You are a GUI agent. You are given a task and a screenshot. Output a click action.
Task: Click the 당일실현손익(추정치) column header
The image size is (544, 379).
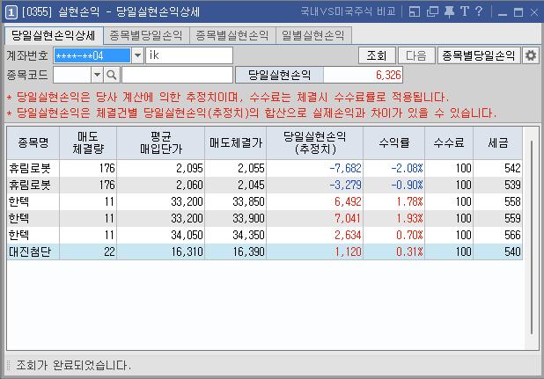click(x=314, y=142)
